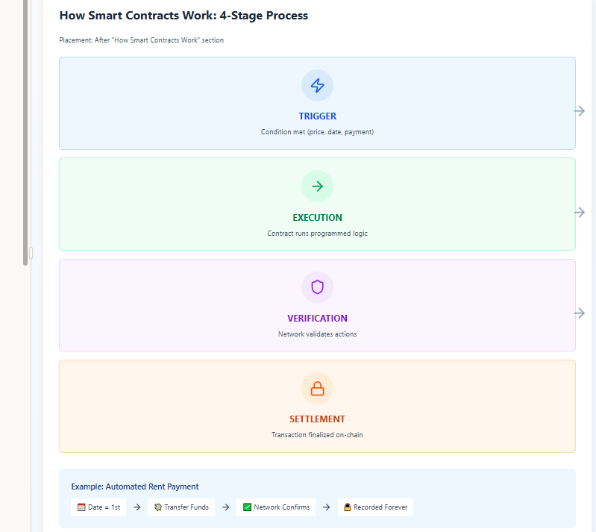596x532 pixels.
Task: Click the "How Smart Contracts Work" heading
Action: 183,16
